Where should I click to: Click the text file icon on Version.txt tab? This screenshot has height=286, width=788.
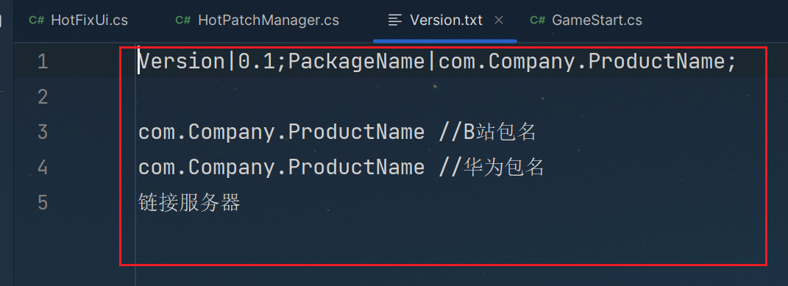coord(395,20)
